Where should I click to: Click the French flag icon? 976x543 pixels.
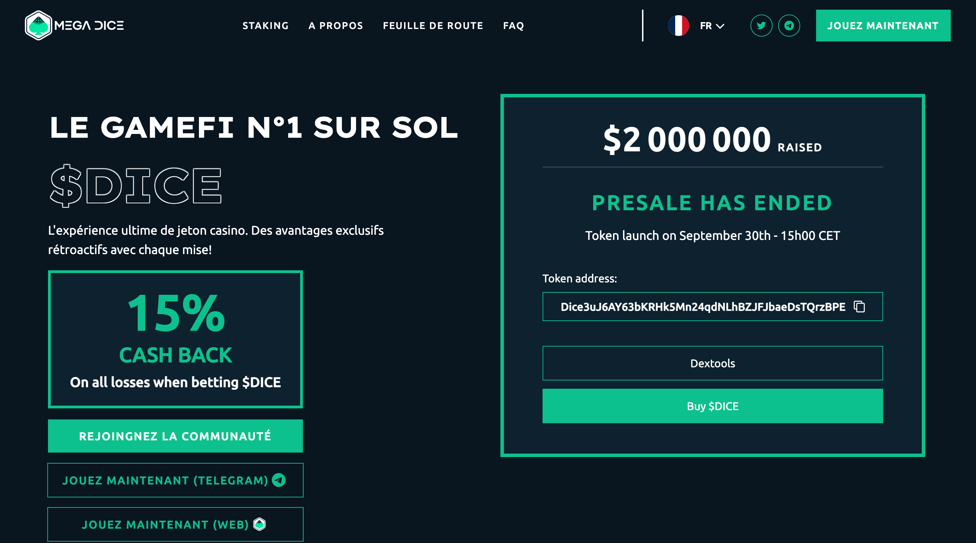pyautogui.click(x=678, y=26)
